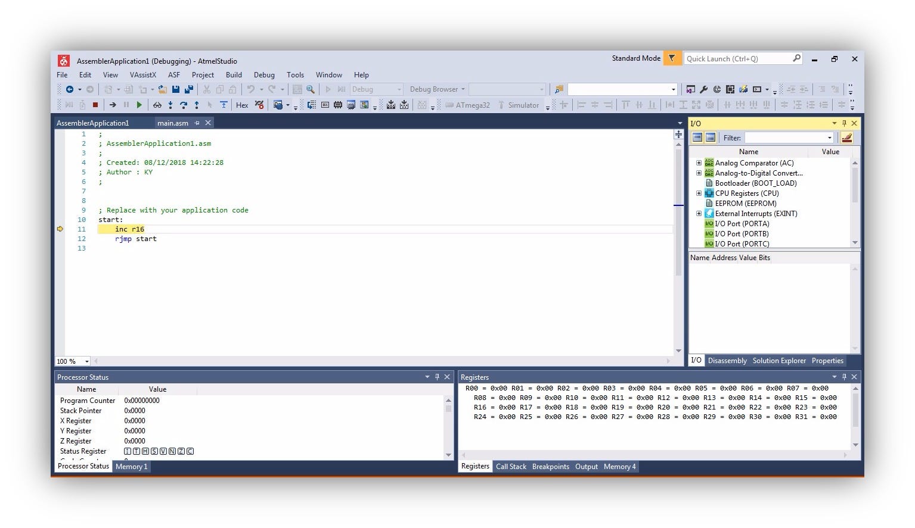Click the memory chip icon in debug toolbar

[338, 105]
